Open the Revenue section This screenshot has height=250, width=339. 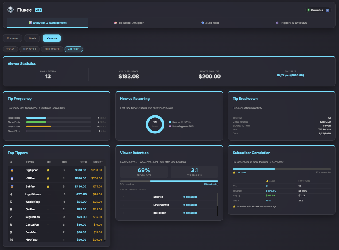click(x=12, y=38)
